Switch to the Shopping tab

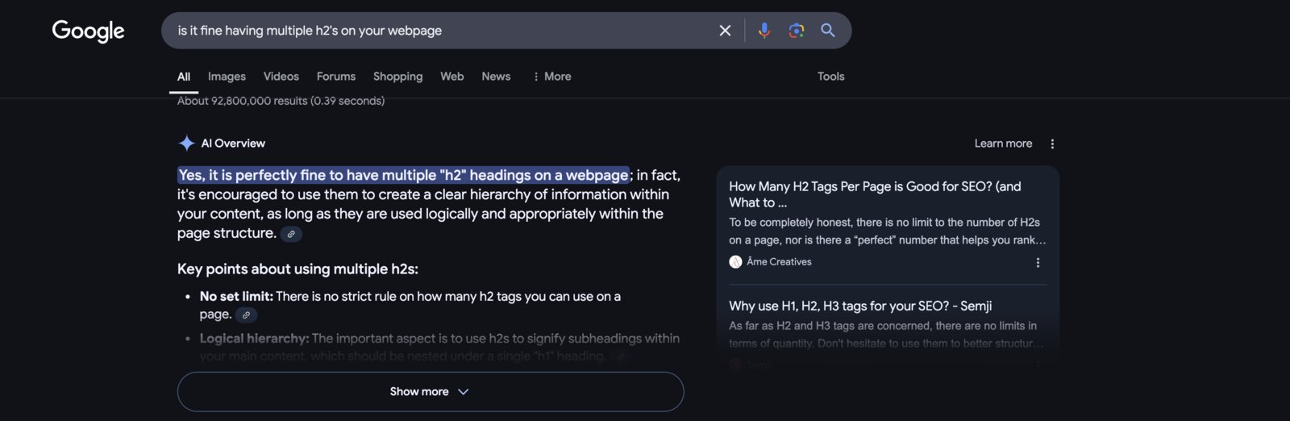coord(397,77)
